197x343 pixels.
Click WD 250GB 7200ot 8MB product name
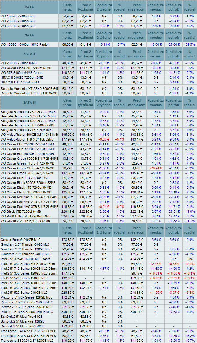tap(18, 21)
